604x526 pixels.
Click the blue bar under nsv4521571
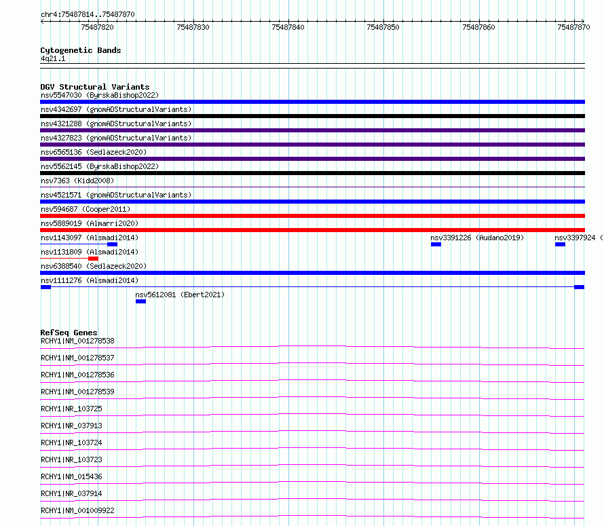[x=312, y=202]
